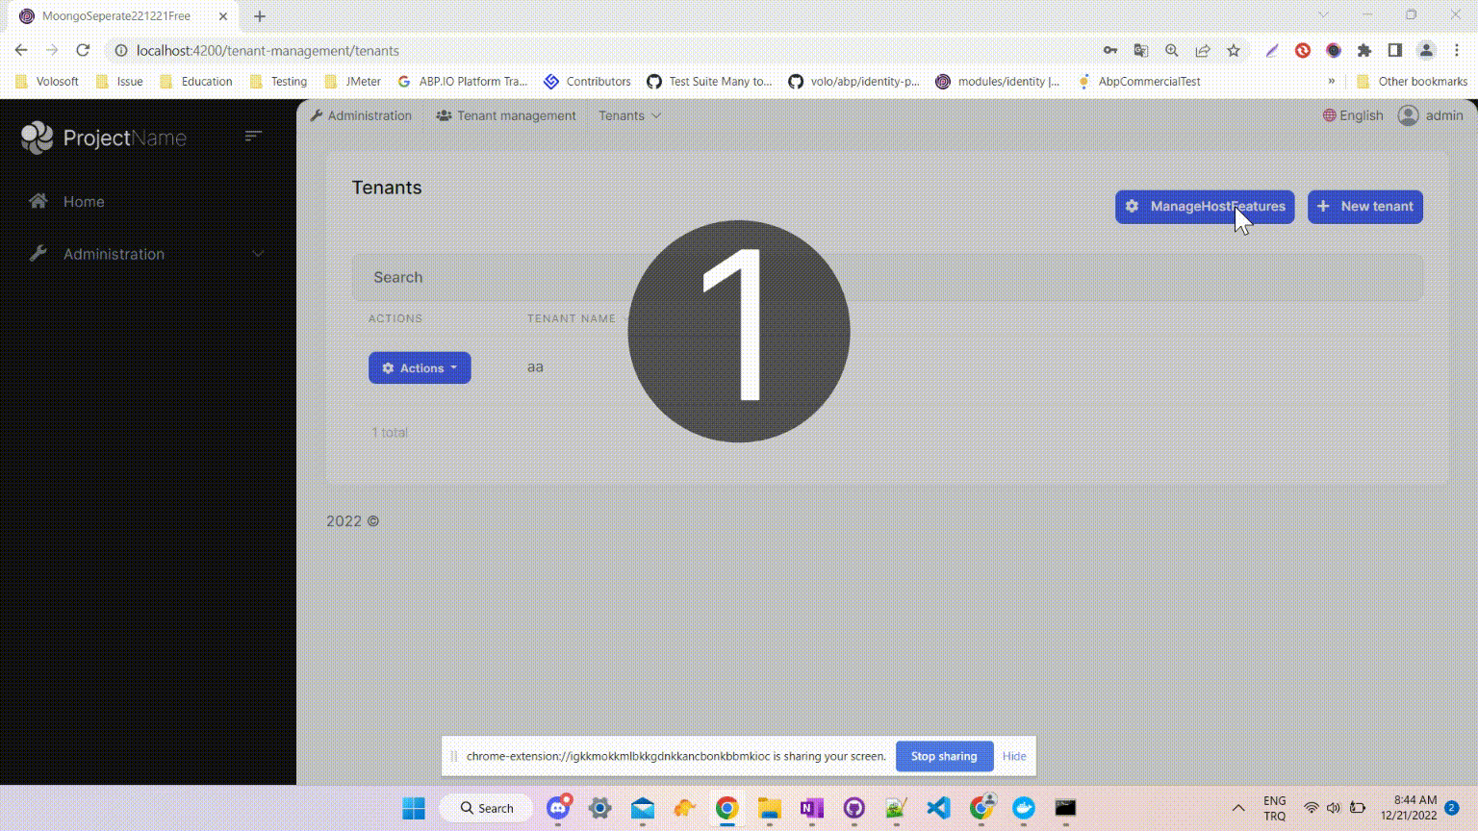The height and width of the screenshot is (831, 1478).
Task: Stop sharing the screen
Action: pos(944,756)
